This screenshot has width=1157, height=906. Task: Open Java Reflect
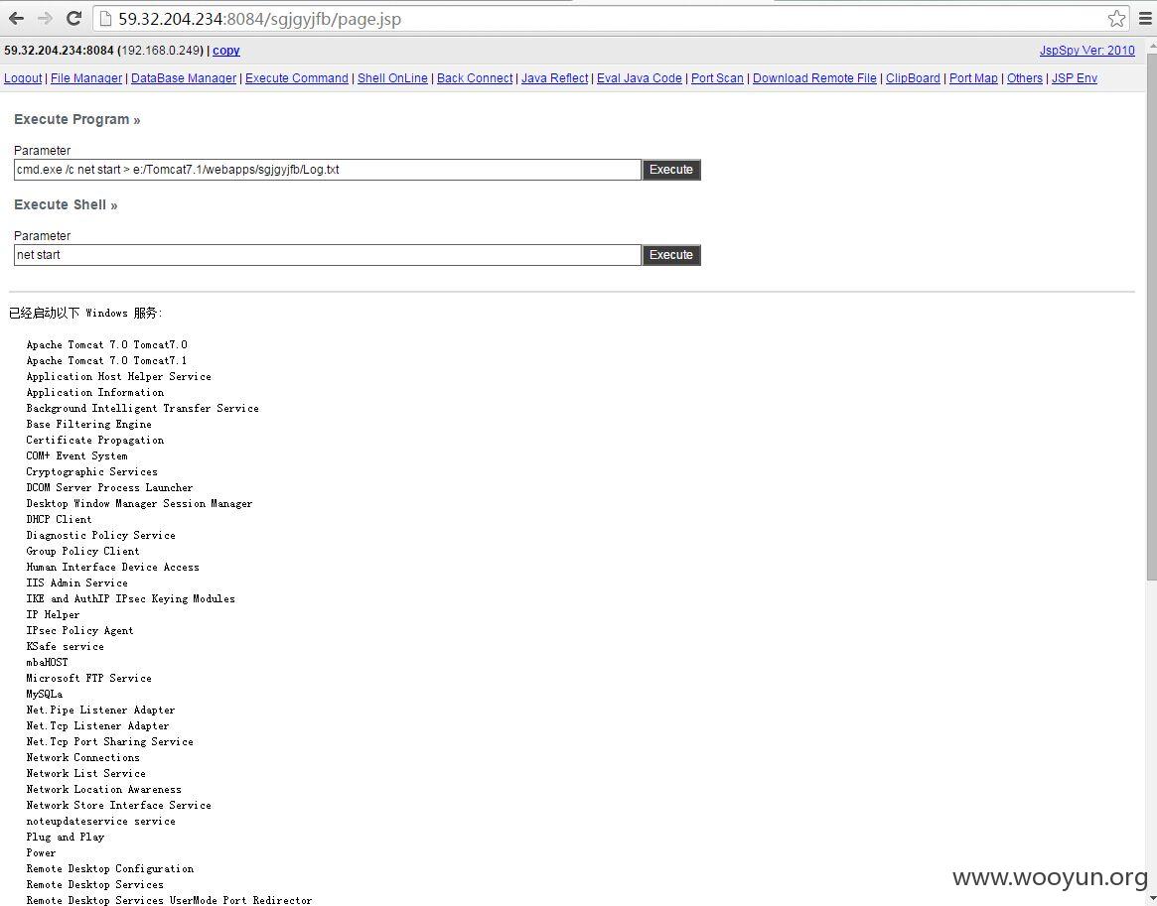pyautogui.click(x=555, y=78)
